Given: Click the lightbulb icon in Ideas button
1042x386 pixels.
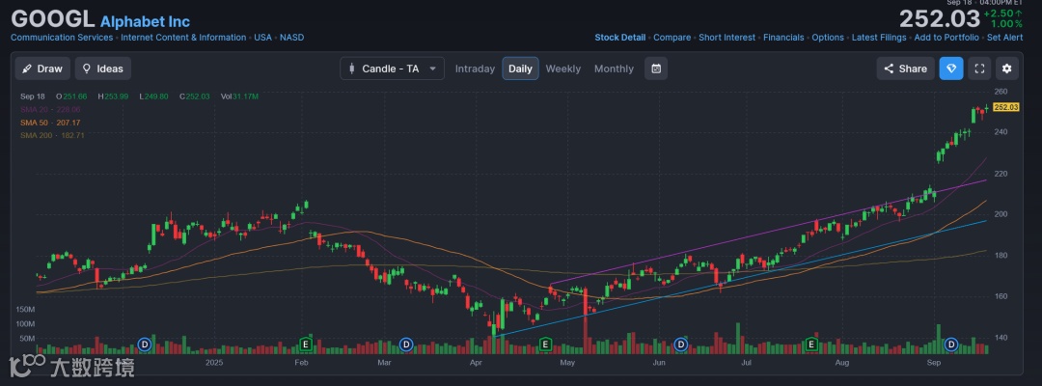Looking at the screenshot, I should 87,69.
